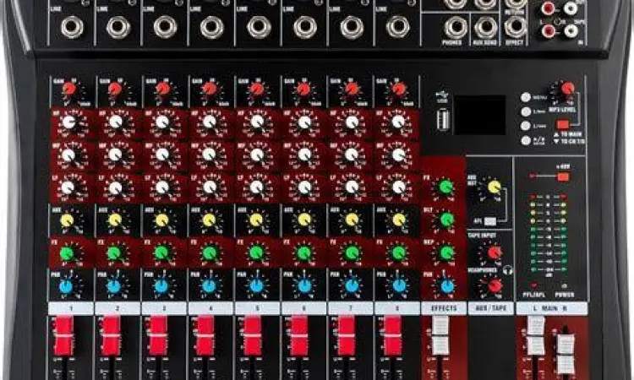Click the AUX SEND jack

click(x=485, y=27)
